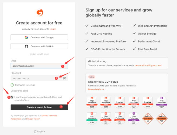Continue with GitHub sign-up

tap(39, 46)
